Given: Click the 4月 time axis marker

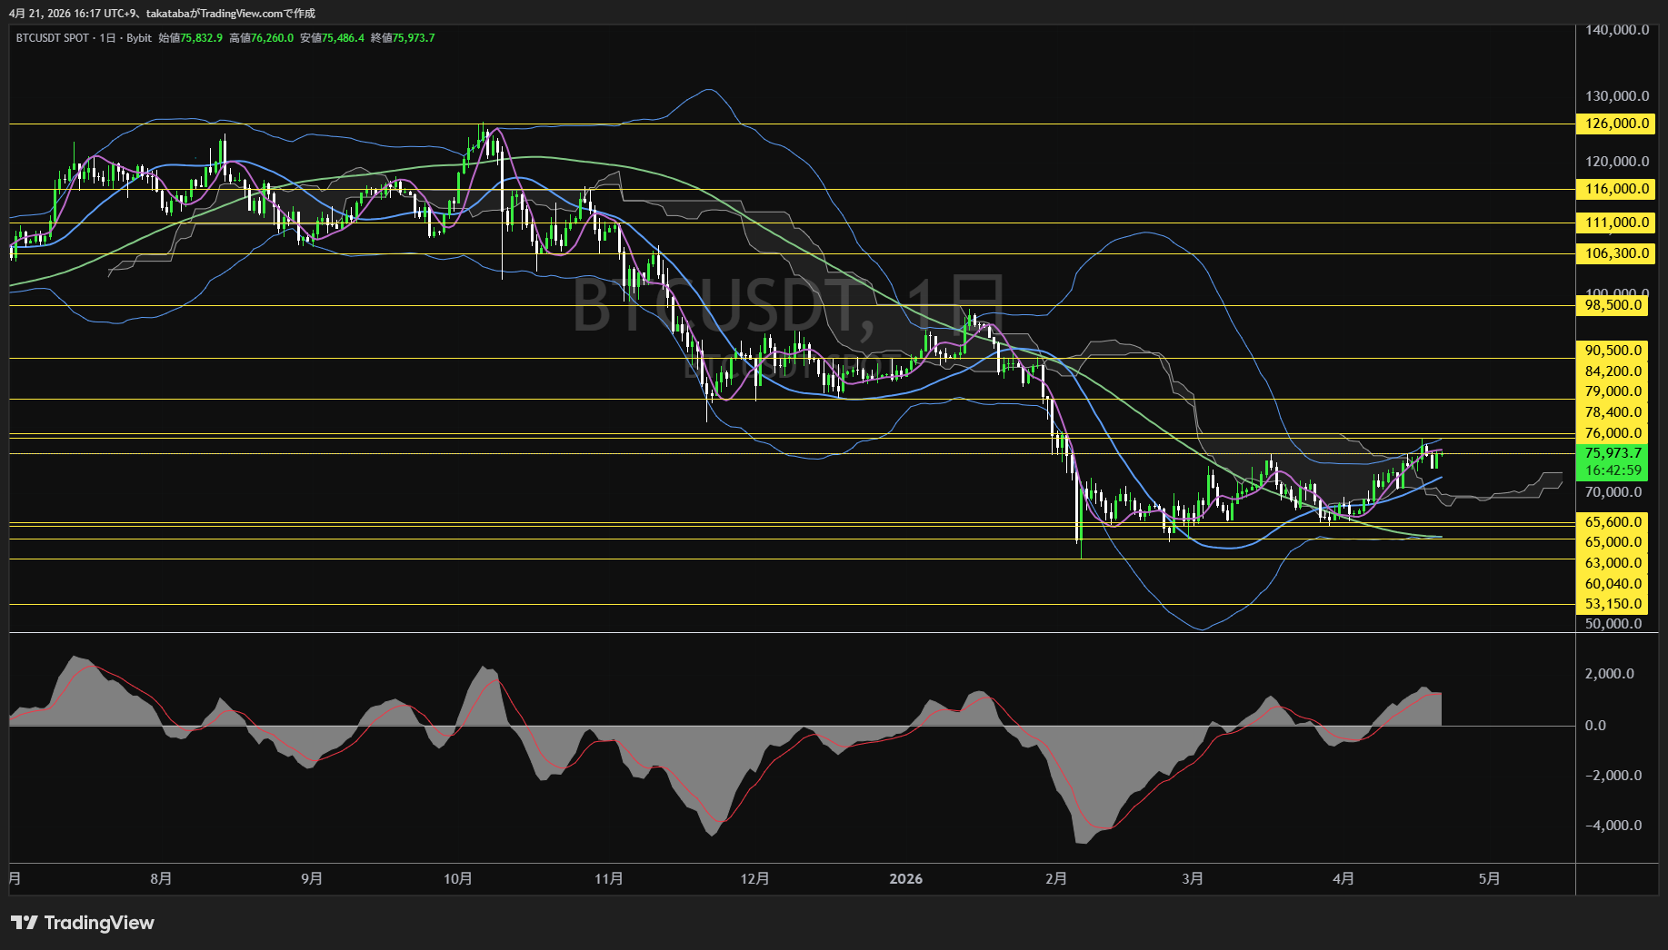Looking at the screenshot, I should coord(1343,879).
